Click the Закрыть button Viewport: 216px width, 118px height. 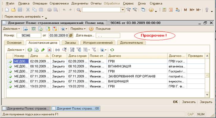point(206,102)
